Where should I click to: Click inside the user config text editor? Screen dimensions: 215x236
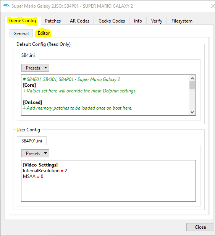pos(108,181)
